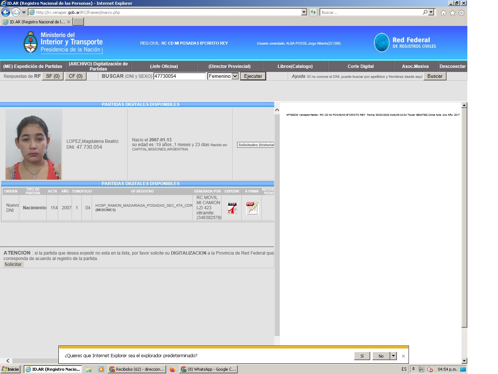Open the A Firma PDF signing icon
This screenshot has width=498, height=374.
[252, 208]
